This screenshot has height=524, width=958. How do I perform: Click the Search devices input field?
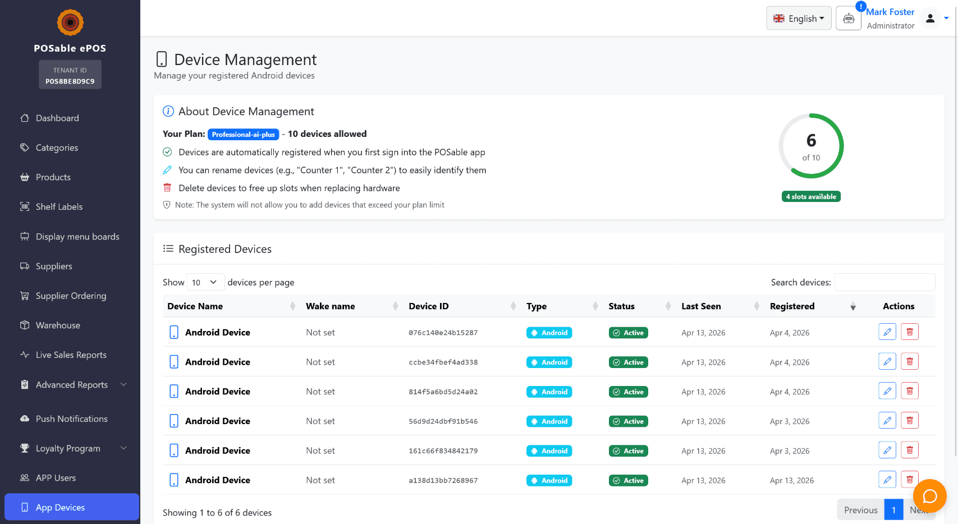[884, 282]
